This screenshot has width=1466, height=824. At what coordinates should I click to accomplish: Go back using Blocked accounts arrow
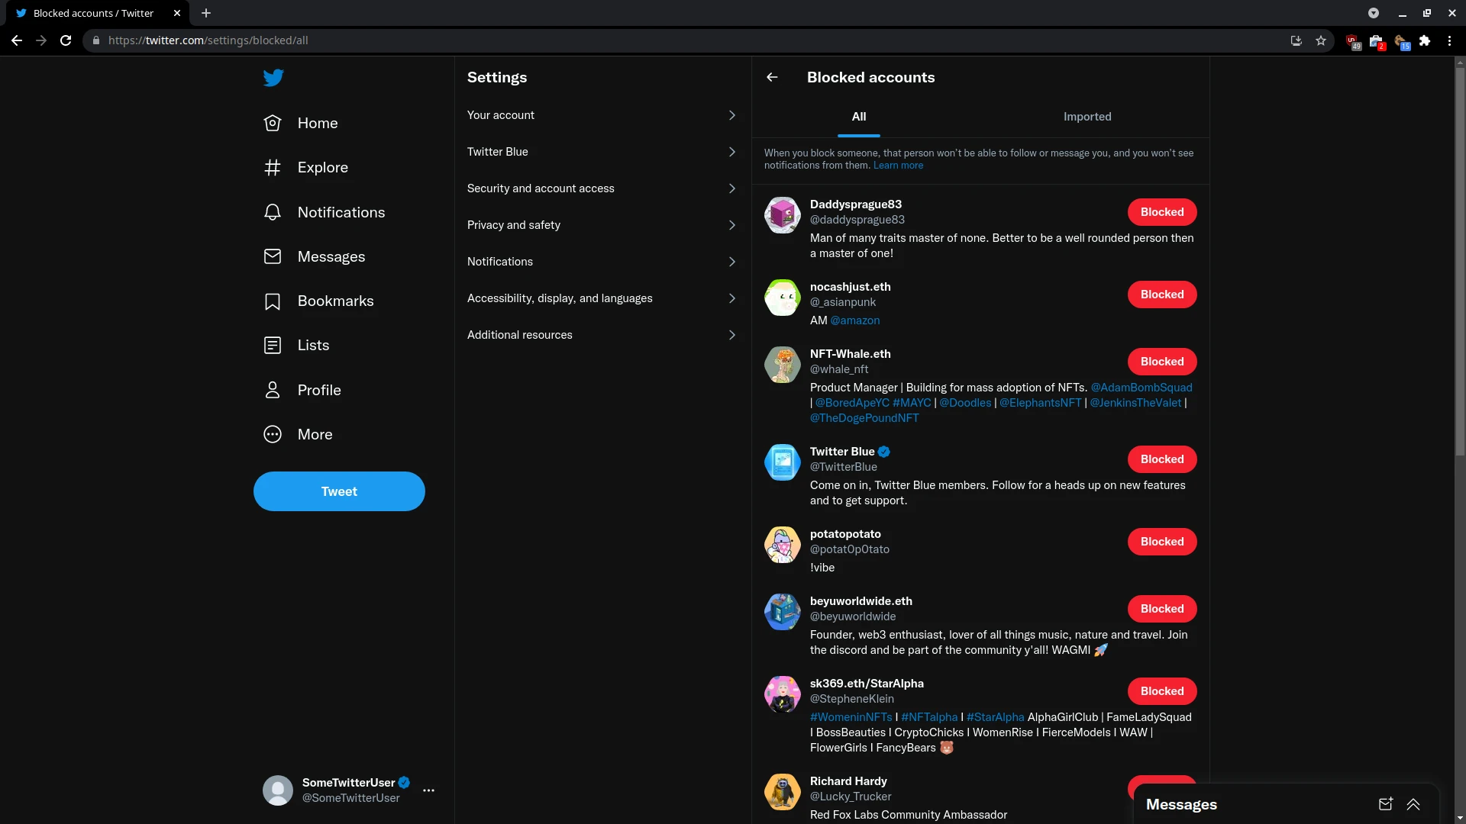(772, 77)
